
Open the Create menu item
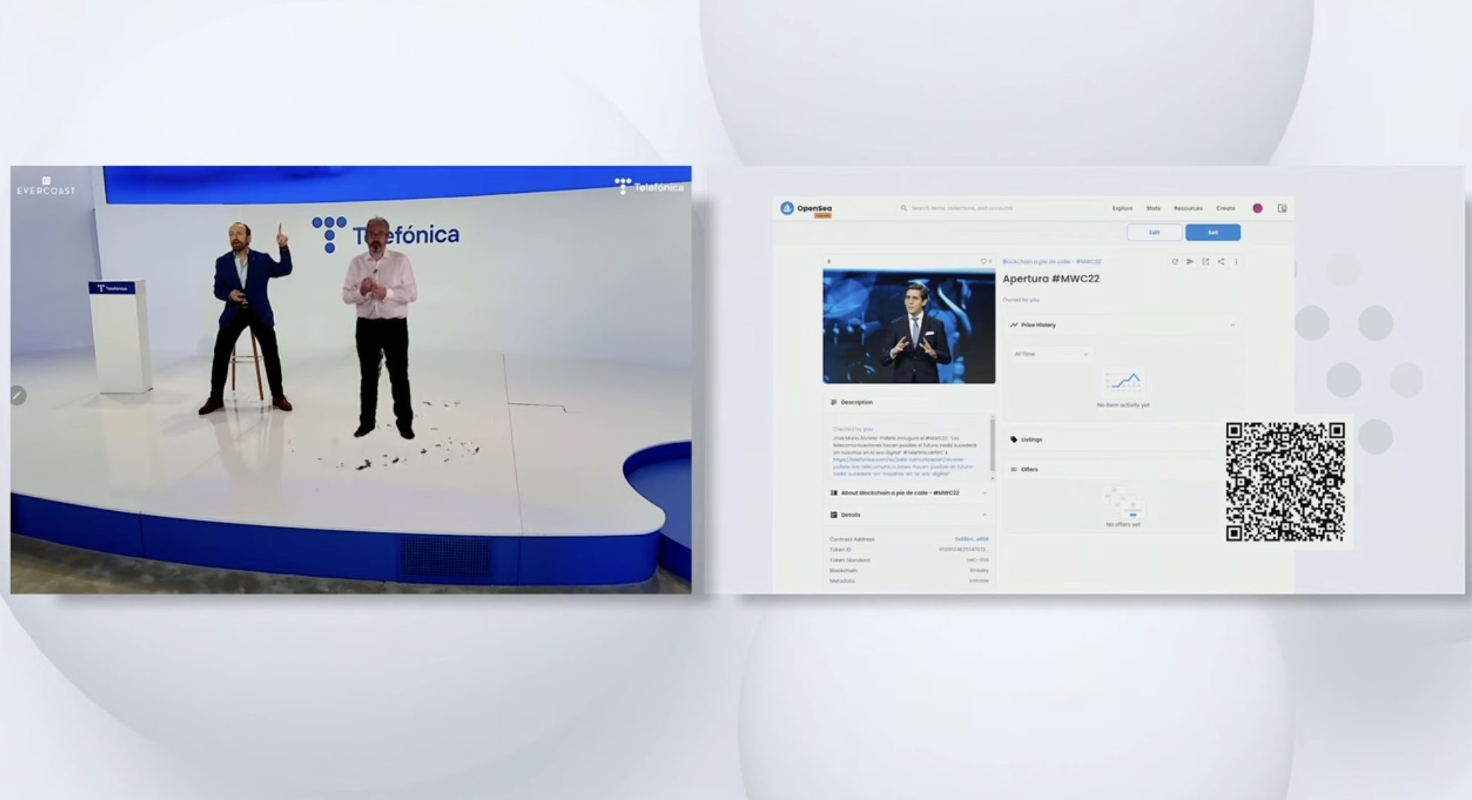(1225, 209)
